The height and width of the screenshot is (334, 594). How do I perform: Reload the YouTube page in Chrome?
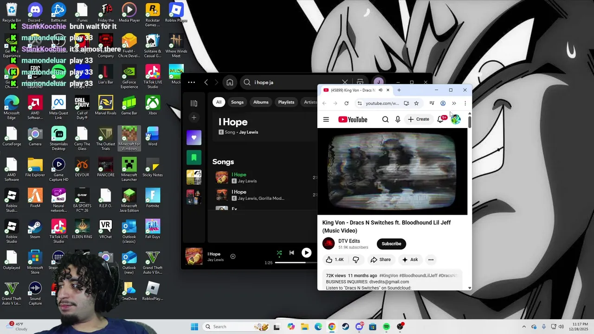pos(346,103)
